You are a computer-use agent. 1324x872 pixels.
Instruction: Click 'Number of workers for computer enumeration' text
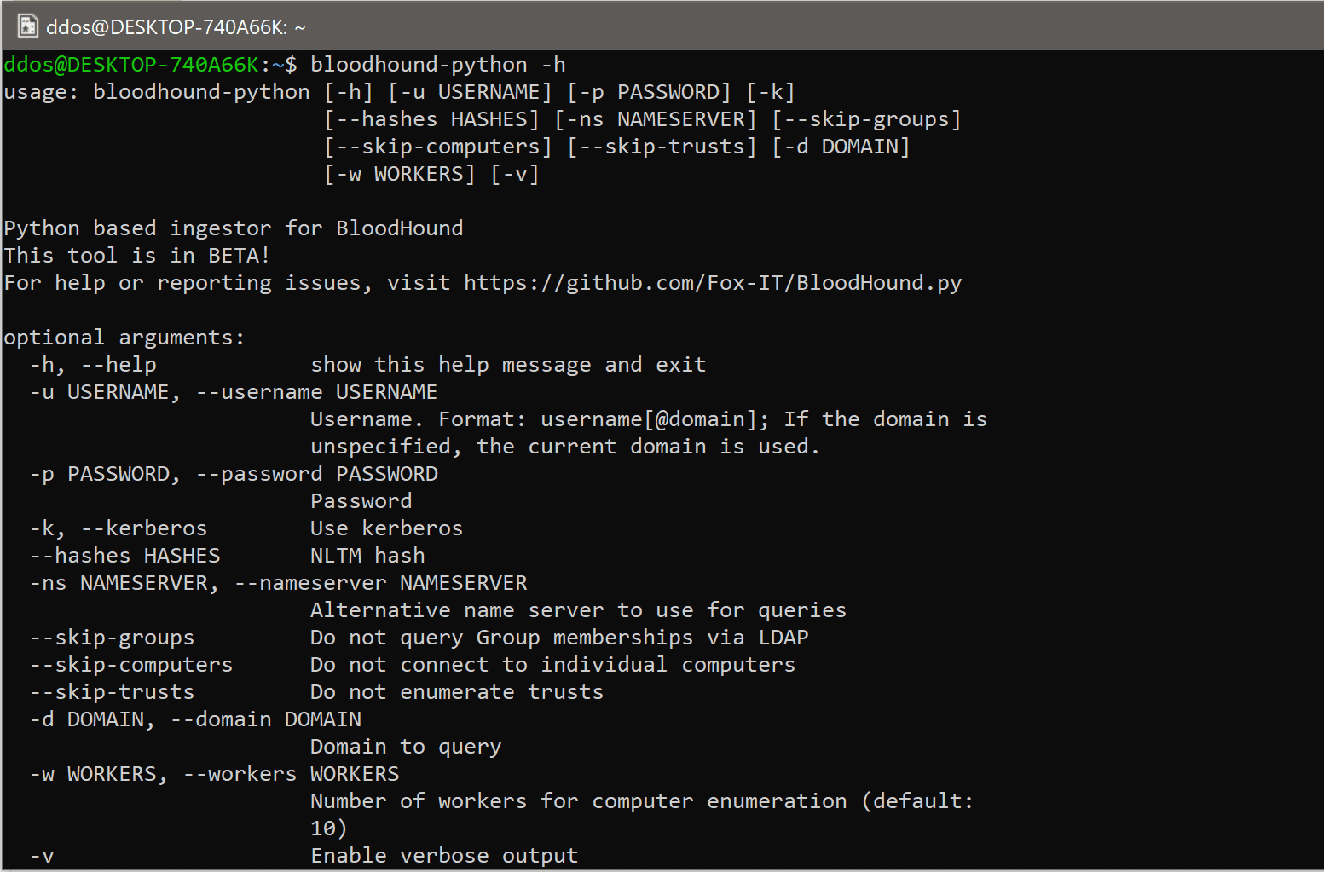(579, 801)
